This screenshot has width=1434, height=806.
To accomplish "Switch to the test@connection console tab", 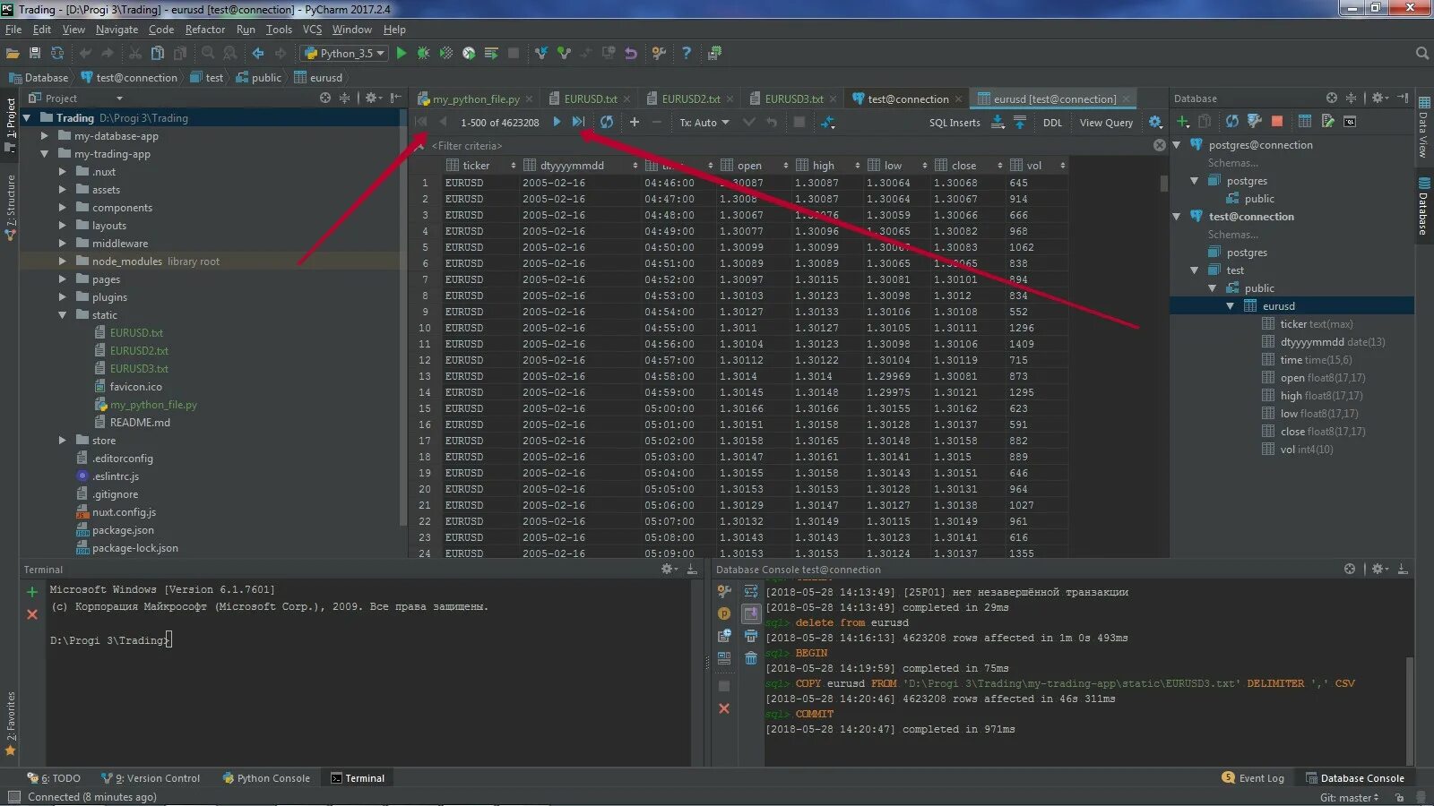I will click(x=907, y=99).
